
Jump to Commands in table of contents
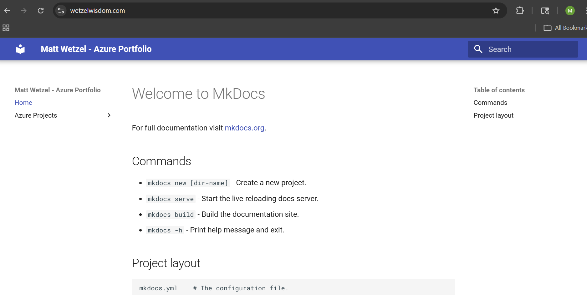point(490,103)
